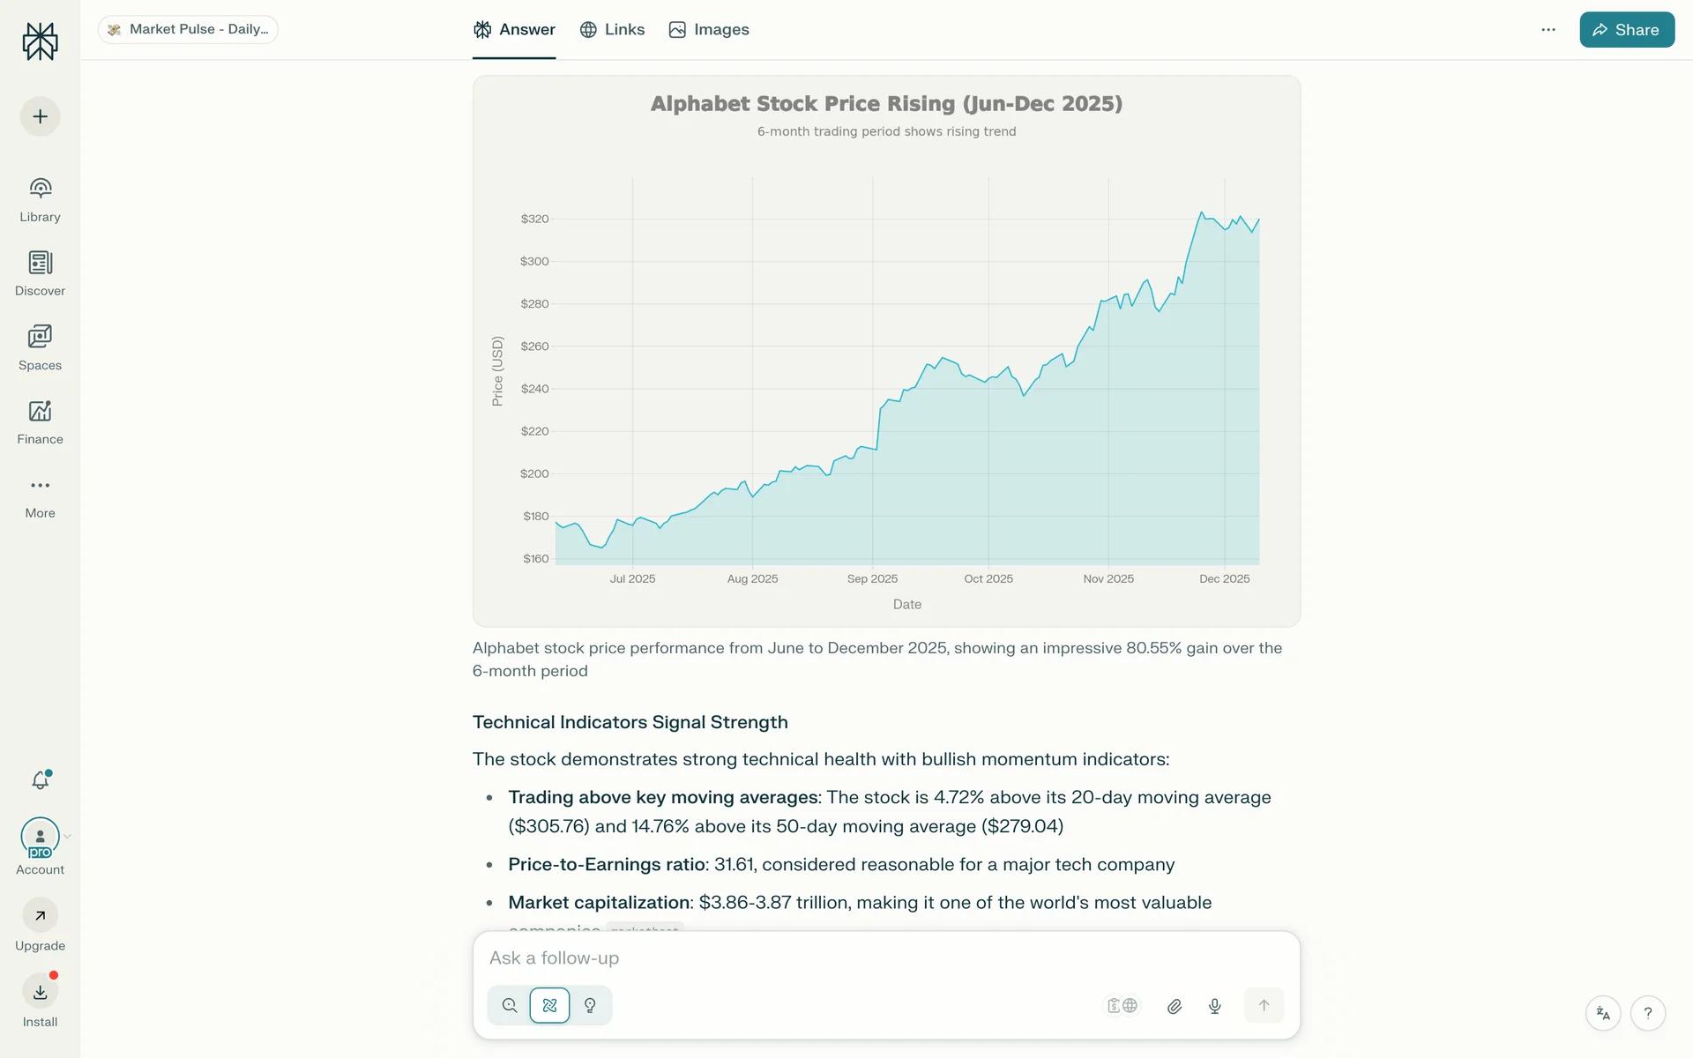The image size is (1693, 1058).
Task: Expand the More sidebar menu
Action: pos(40,495)
